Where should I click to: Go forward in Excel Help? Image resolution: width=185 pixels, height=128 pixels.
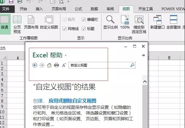pyautogui.click(x=42, y=65)
